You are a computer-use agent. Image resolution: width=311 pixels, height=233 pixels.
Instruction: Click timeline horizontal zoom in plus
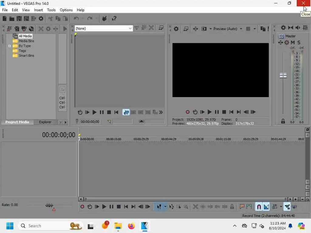pyautogui.click(x=296, y=199)
